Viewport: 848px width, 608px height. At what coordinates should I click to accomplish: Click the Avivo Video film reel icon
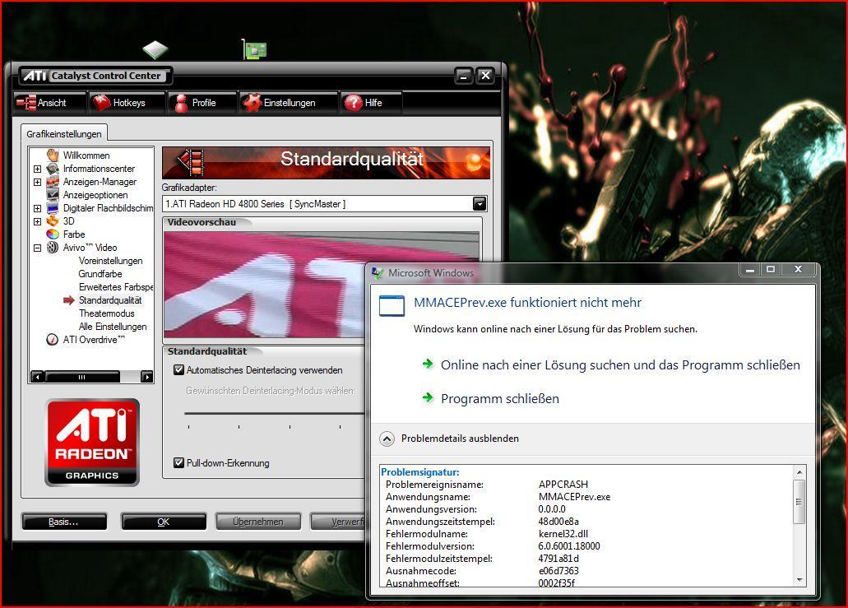pos(53,247)
